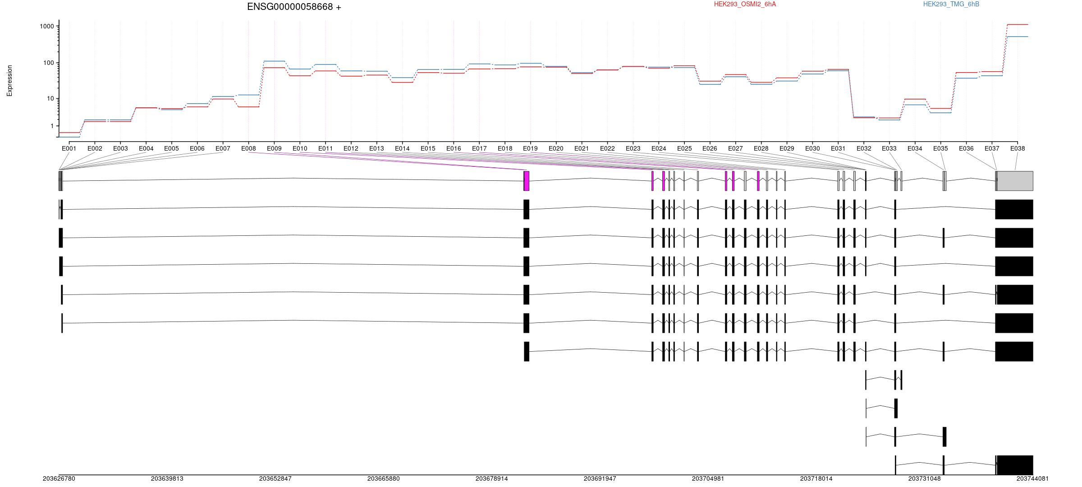Click genomic coordinate 203744081
The image size is (1082, 487).
coord(1033,479)
